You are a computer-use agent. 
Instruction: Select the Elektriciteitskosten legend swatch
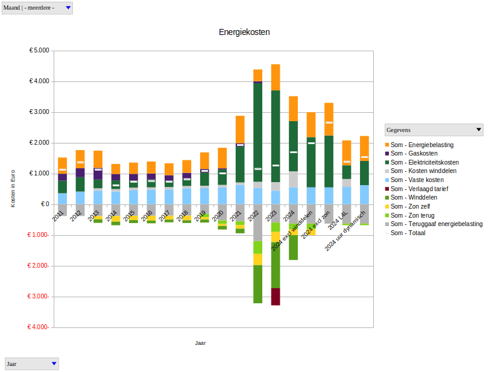point(387,163)
